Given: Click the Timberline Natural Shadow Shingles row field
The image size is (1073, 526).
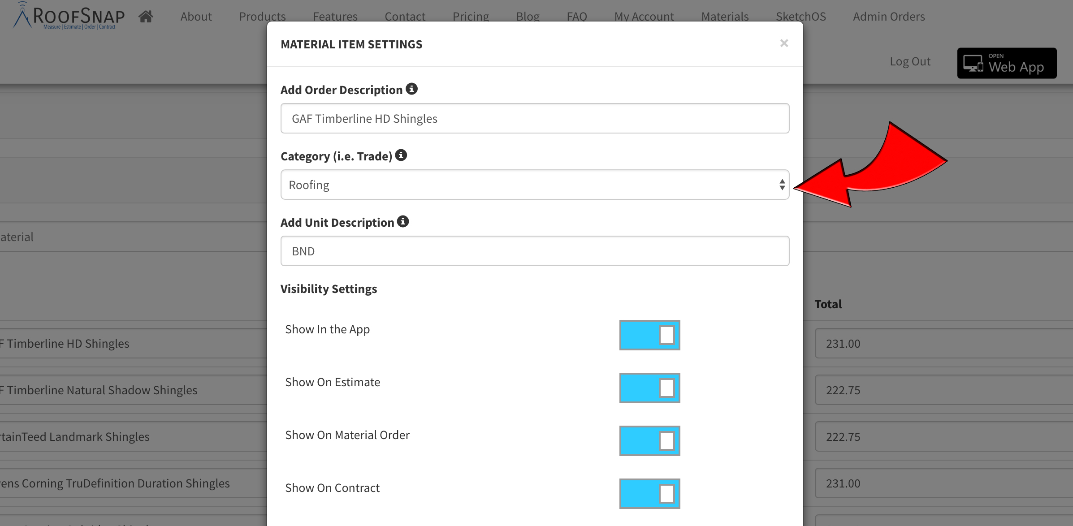Looking at the screenshot, I should 133,390.
